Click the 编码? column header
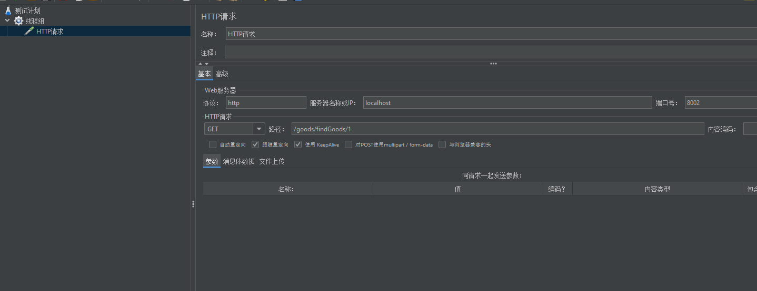757x291 pixels. click(557, 189)
